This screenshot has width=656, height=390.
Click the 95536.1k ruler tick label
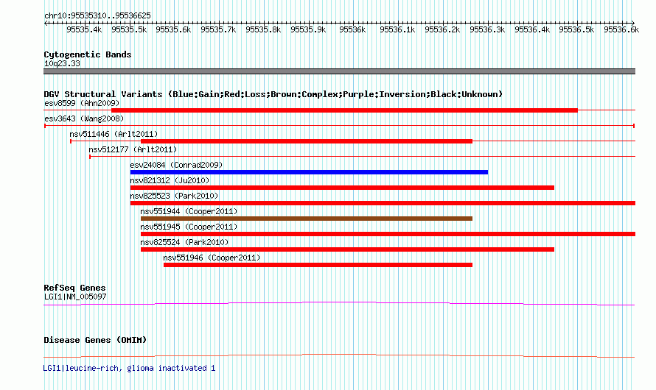click(x=397, y=29)
